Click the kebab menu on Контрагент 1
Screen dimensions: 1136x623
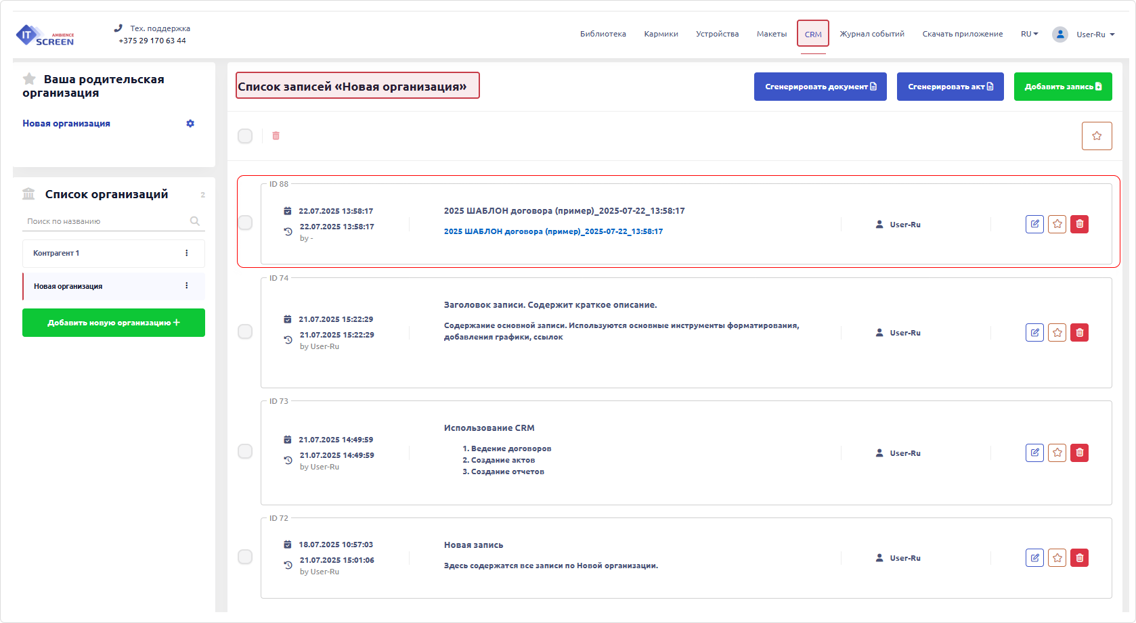(188, 253)
